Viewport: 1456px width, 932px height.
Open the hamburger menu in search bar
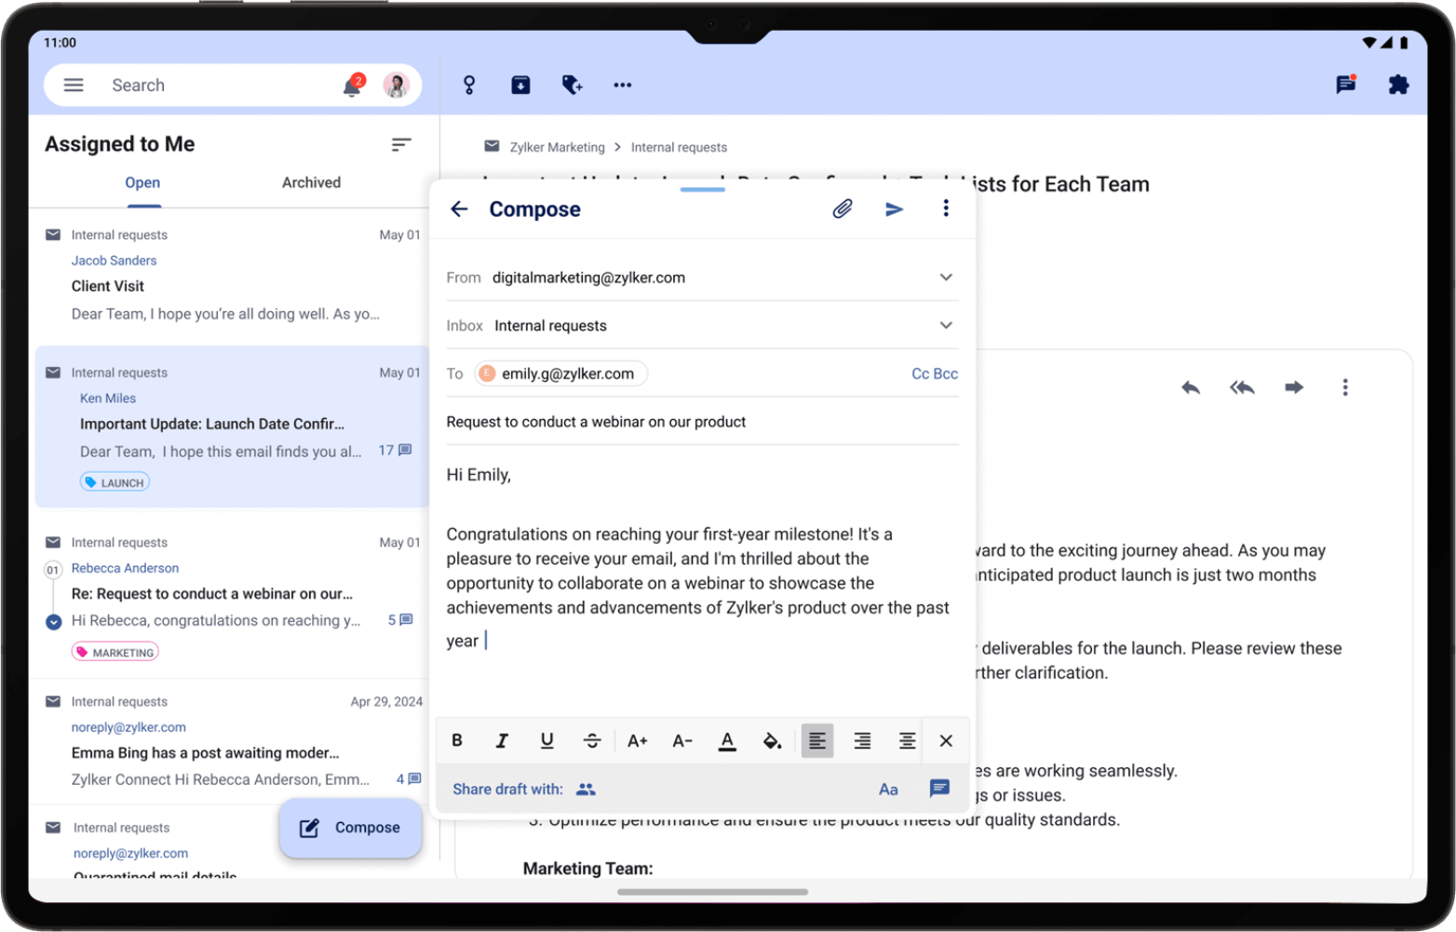pyautogui.click(x=74, y=85)
